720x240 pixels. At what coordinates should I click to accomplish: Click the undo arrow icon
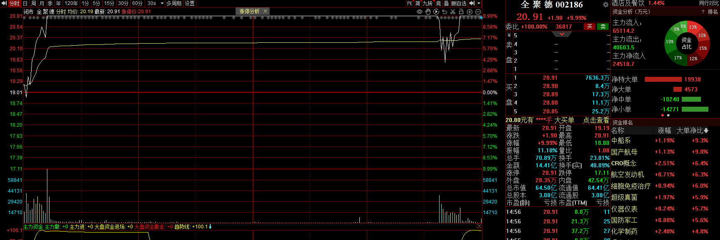[x=445, y=12]
